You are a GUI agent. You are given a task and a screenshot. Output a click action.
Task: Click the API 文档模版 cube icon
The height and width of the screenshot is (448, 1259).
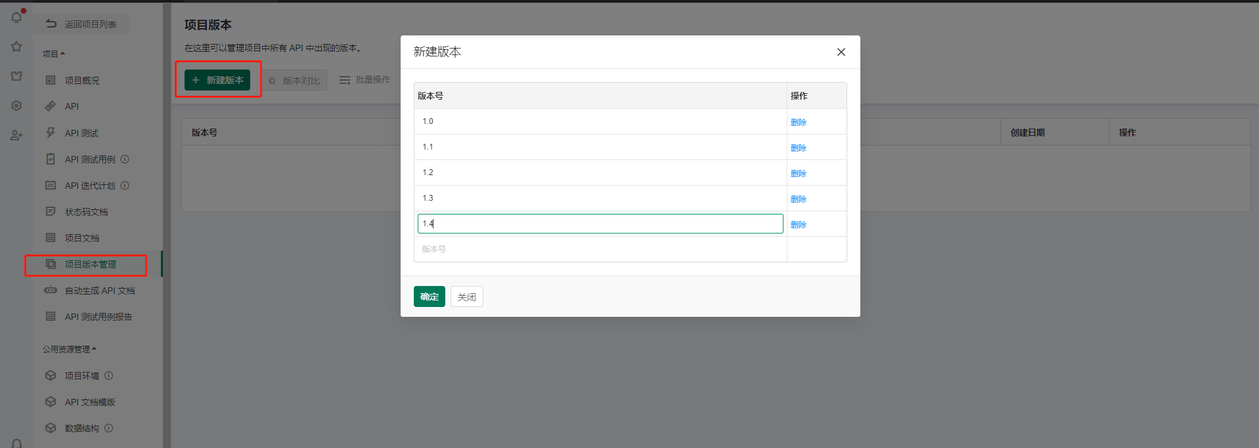tap(51, 401)
